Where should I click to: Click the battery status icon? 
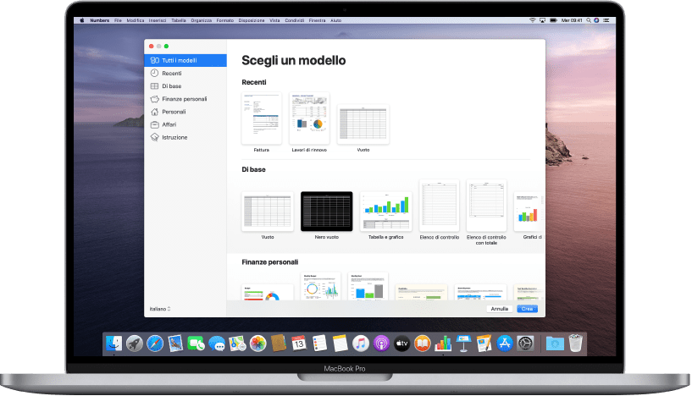[553, 20]
